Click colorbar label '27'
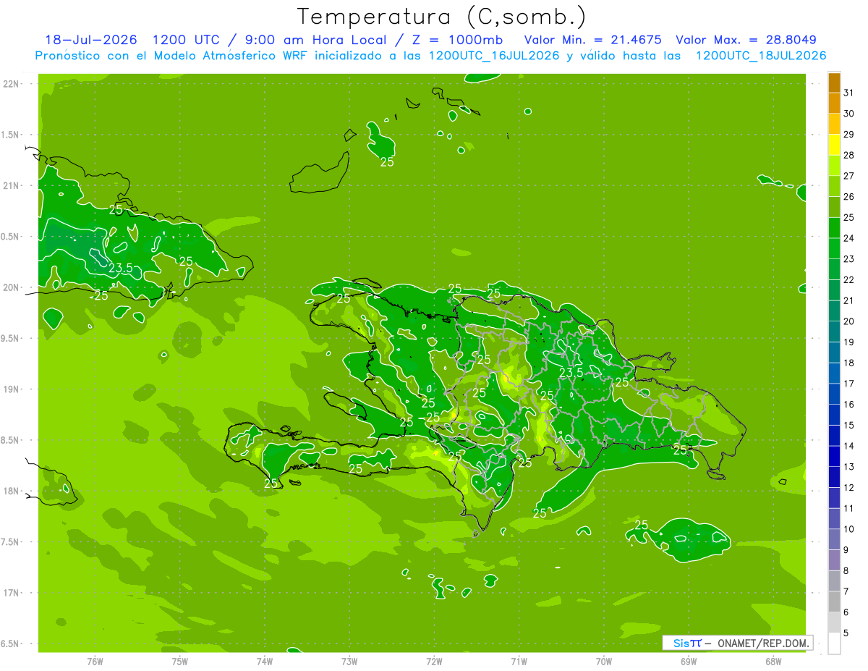868x671 pixels. tap(848, 176)
